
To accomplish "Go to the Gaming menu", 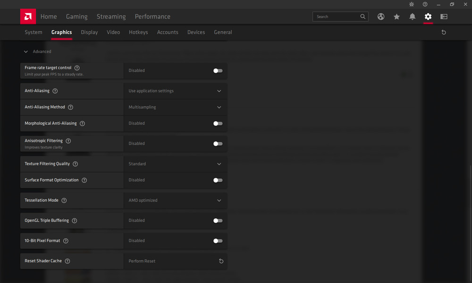I will pyautogui.click(x=76, y=17).
